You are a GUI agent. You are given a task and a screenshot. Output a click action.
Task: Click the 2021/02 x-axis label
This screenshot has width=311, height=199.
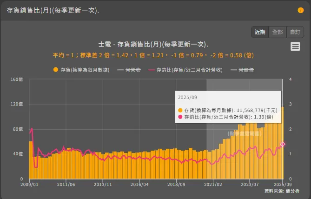[213, 184]
